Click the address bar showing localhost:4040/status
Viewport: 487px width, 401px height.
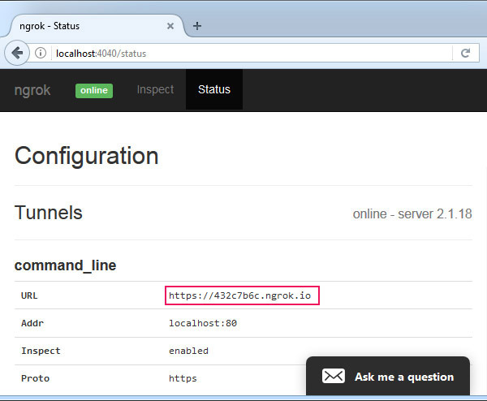click(x=252, y=53)
